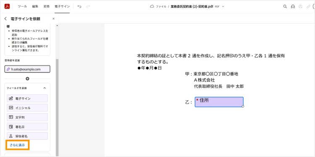Open the 変換 menu
Screen dimensions: 315x157
(x=46, y=6)
